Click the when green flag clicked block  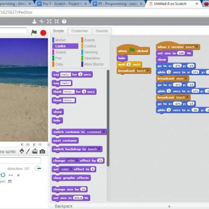tap(133, 50)
